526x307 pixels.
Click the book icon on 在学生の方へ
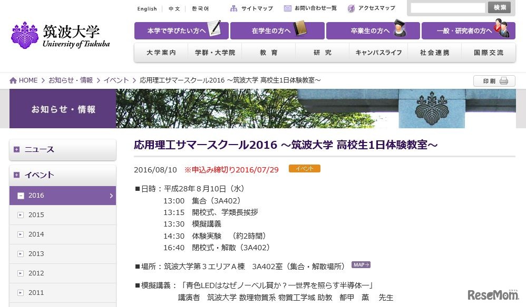300,28
